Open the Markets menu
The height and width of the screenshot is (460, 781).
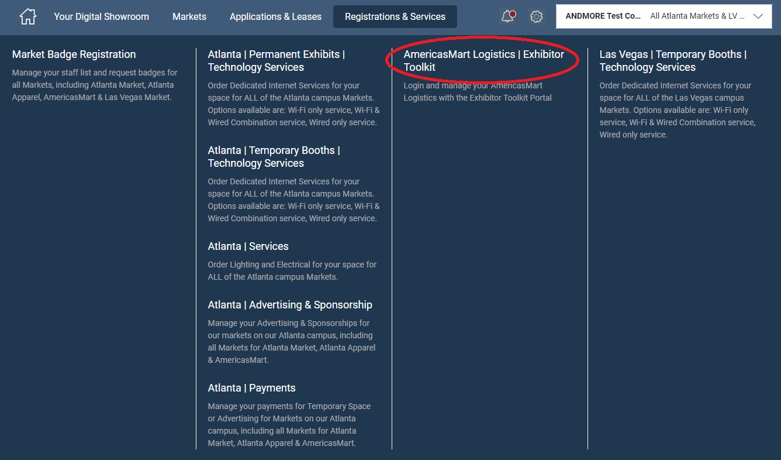point(189,16)
